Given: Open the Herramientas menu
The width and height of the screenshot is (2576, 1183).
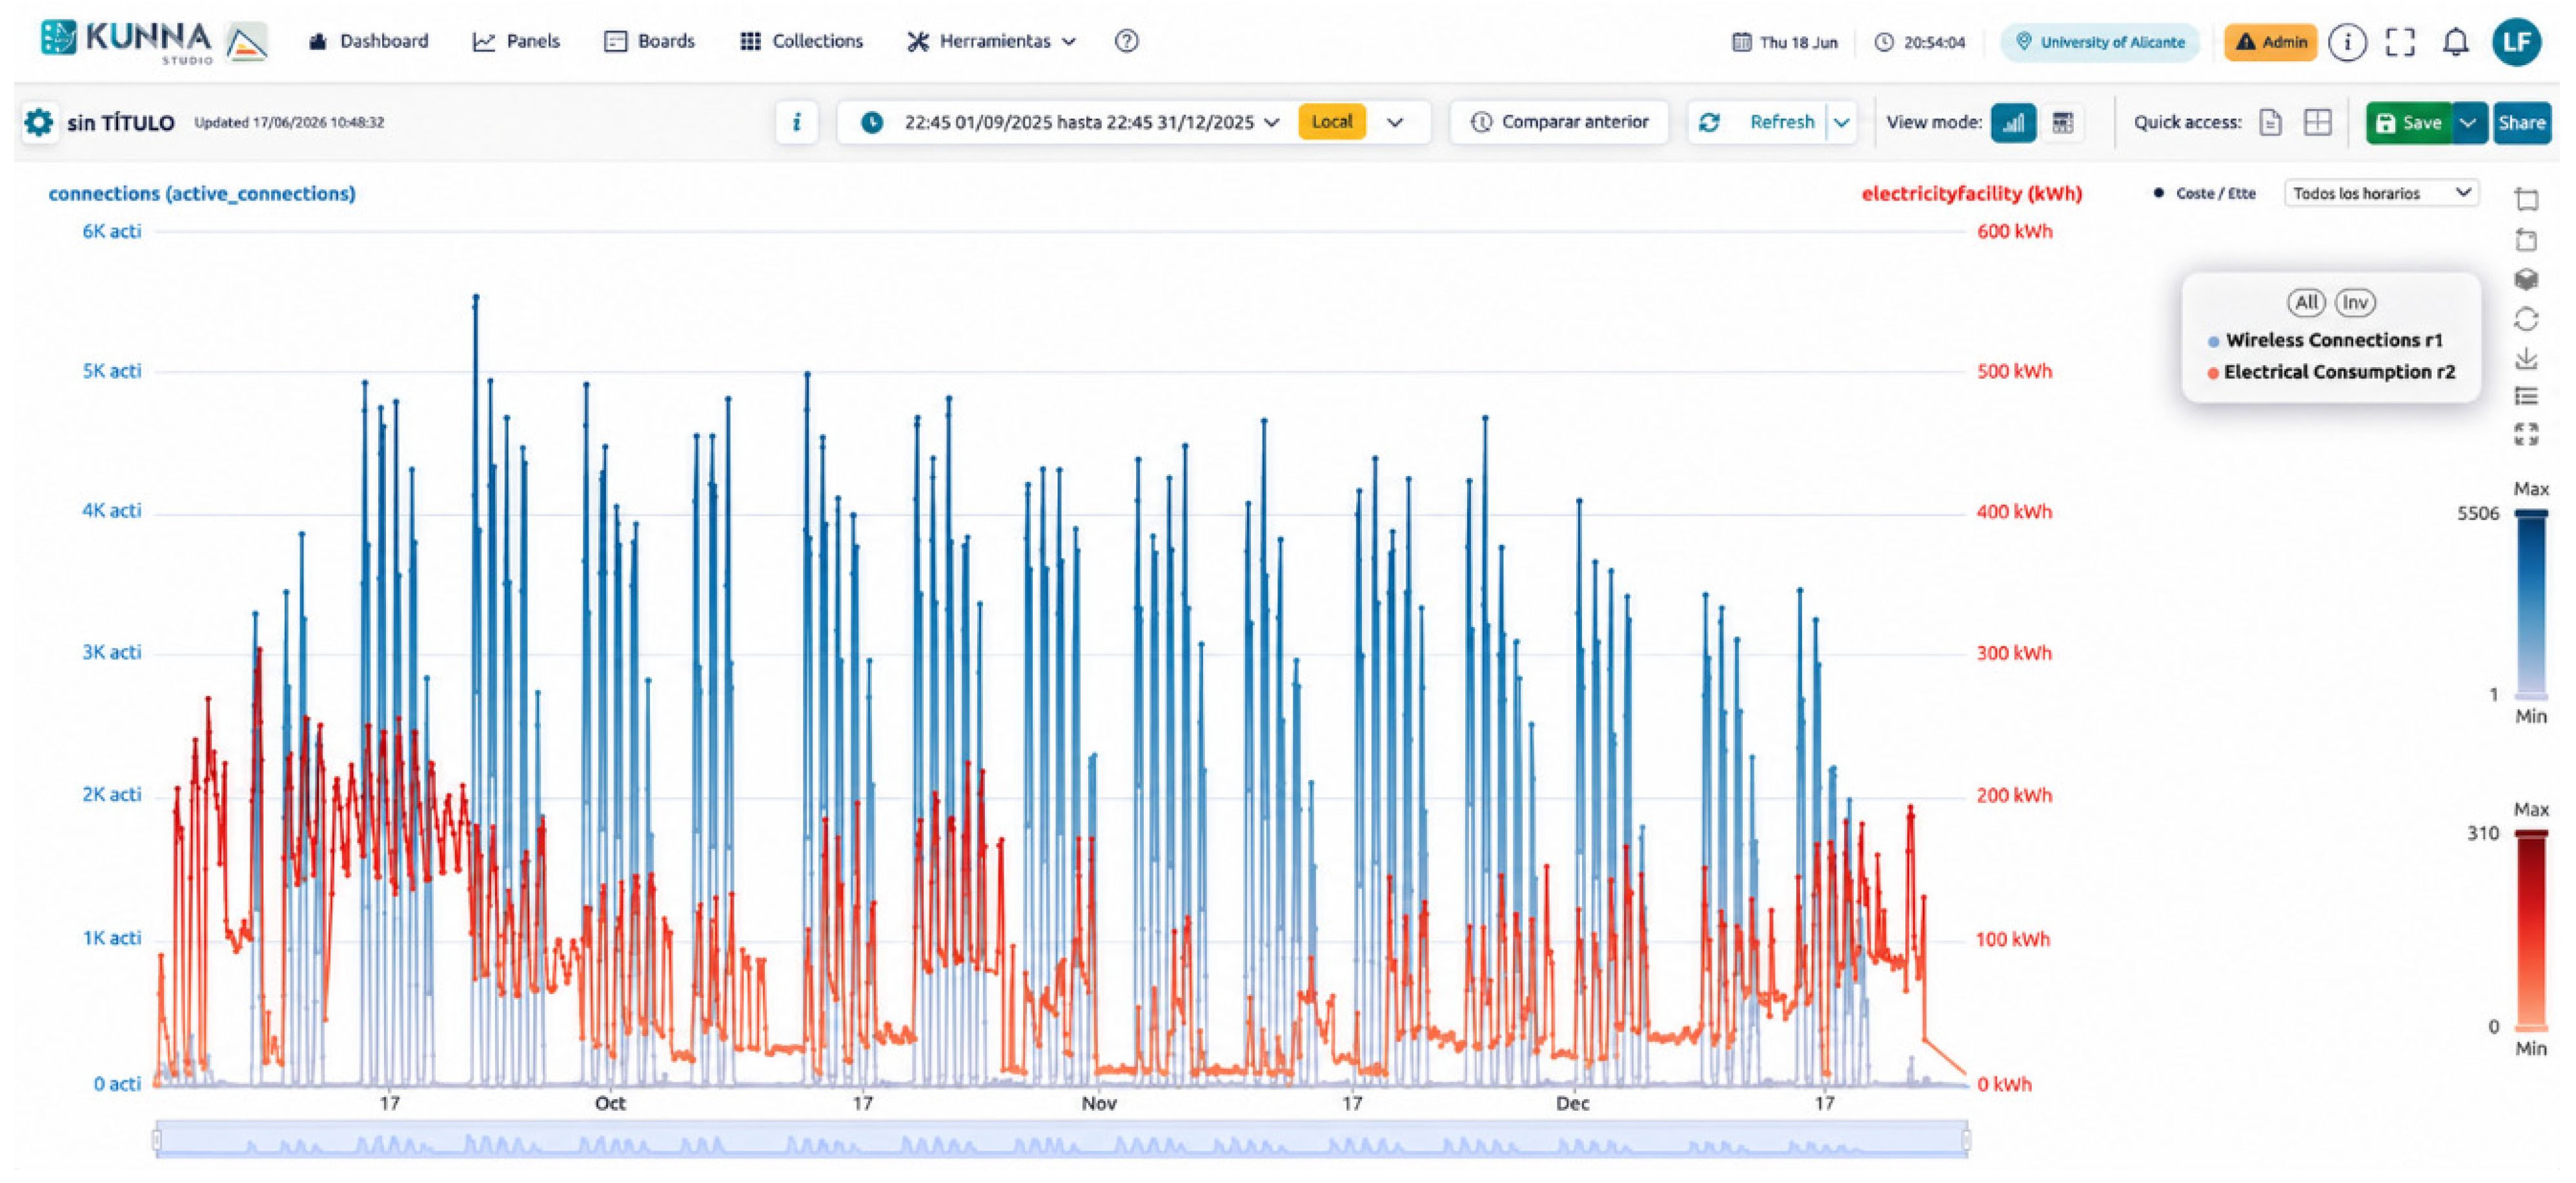Looking at the screenshot, I should pyautogui.click(x=991, y=41).
